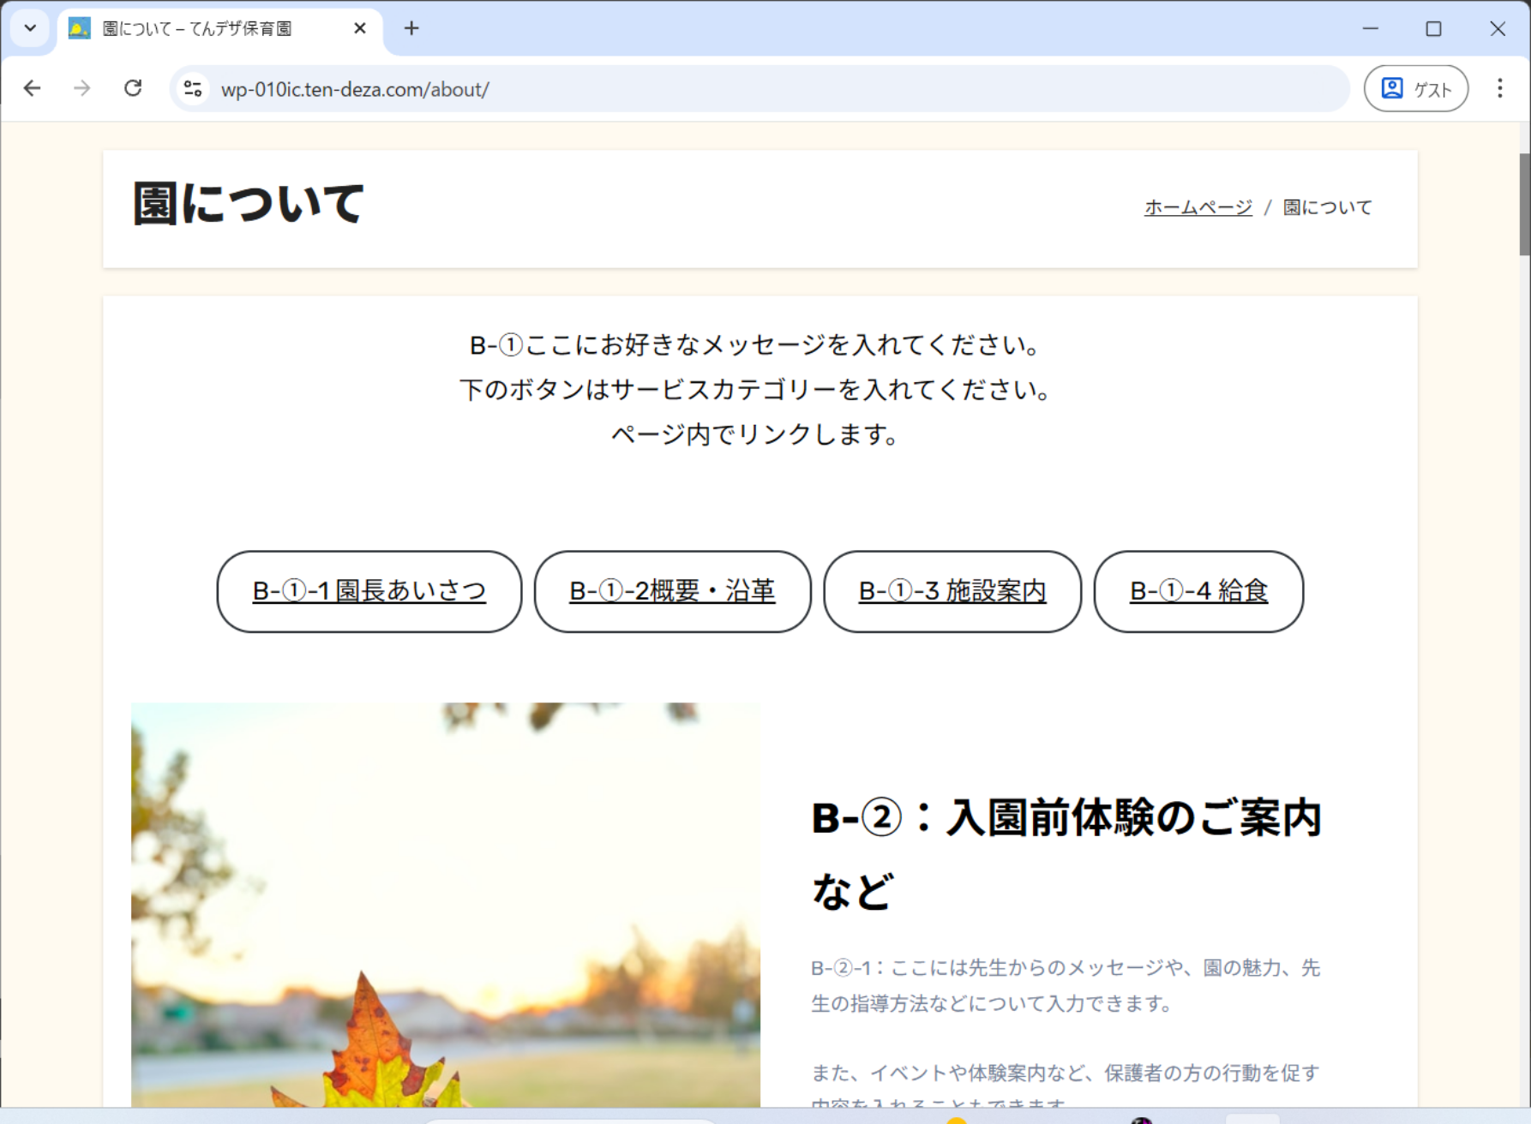This screenshot has width=1531, height=1124.
Task: Click the B-①-1 園長あいさつ button
Action: [369, 591]
